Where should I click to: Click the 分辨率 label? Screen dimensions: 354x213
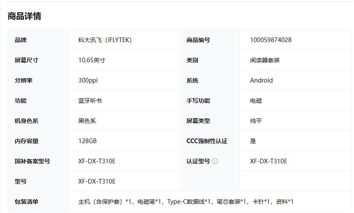coord(24,80)
